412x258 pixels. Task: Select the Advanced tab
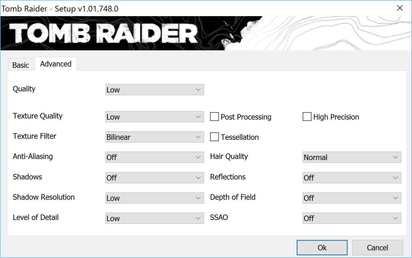[x=56, y=64]
